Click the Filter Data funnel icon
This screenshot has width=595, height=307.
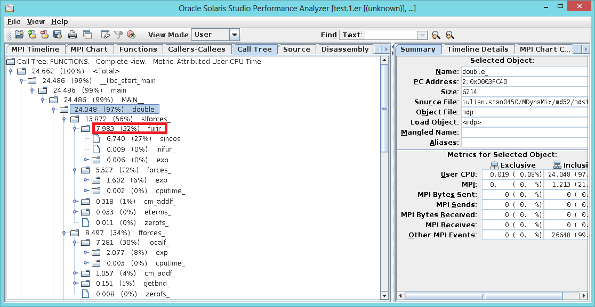click(118, 35)
